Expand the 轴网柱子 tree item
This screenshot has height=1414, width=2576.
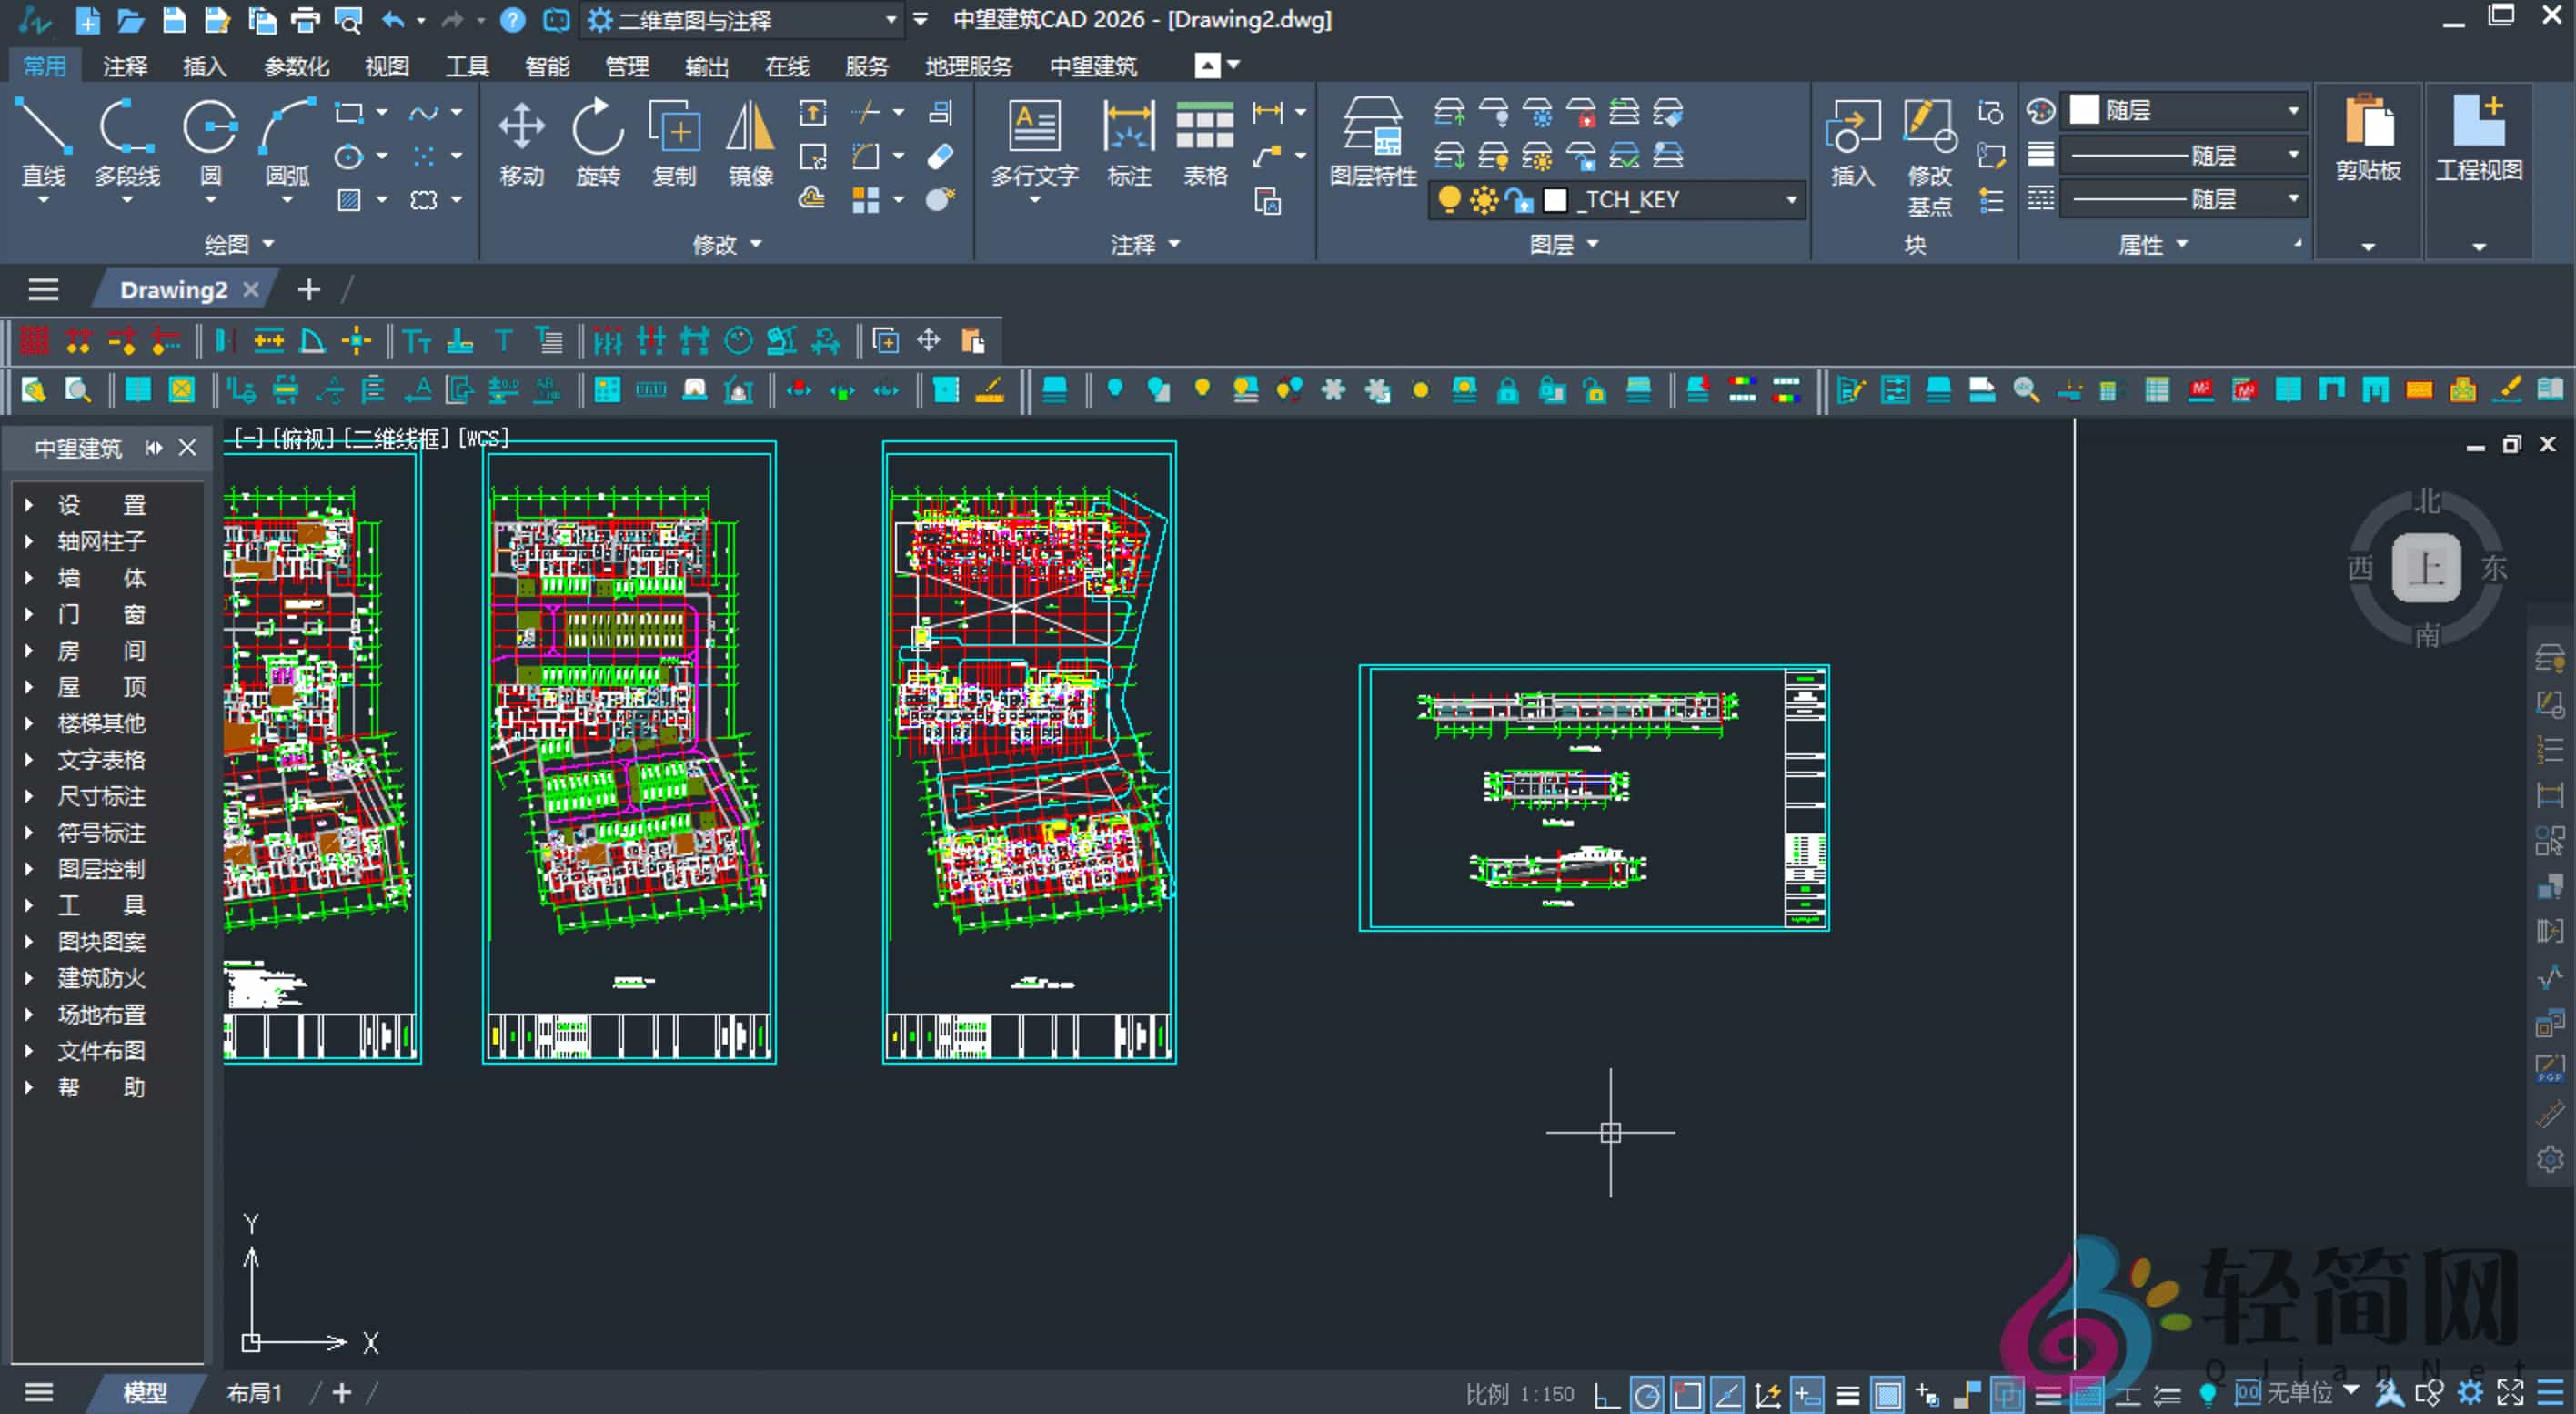[29, 541]
